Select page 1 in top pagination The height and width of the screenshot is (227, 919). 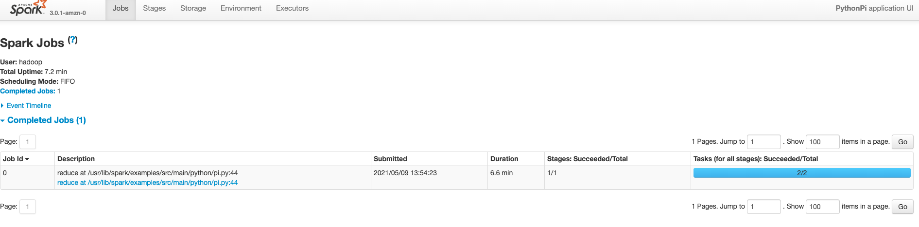pyautogui.click(x=28, y=142)
